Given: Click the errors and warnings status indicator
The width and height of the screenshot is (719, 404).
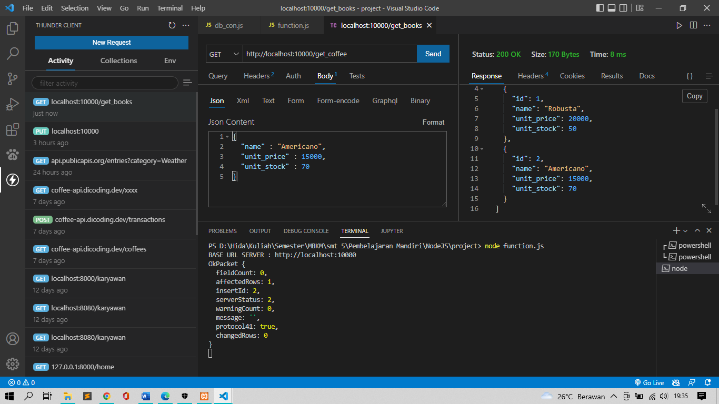Looking at the screenshot, I should point(21,382).
